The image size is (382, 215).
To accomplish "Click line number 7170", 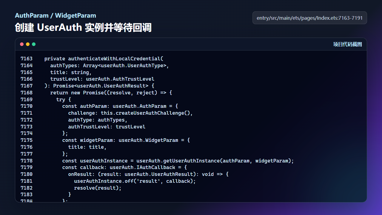I will point(27,106).
